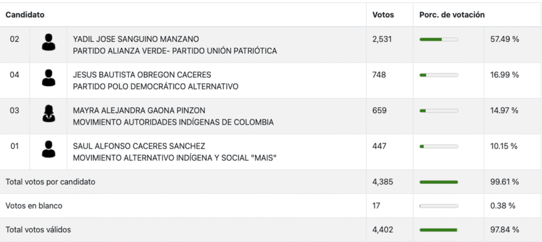Click the Candidato column header
The width and height of the screenshot is (542, 242).
point(25,15)
